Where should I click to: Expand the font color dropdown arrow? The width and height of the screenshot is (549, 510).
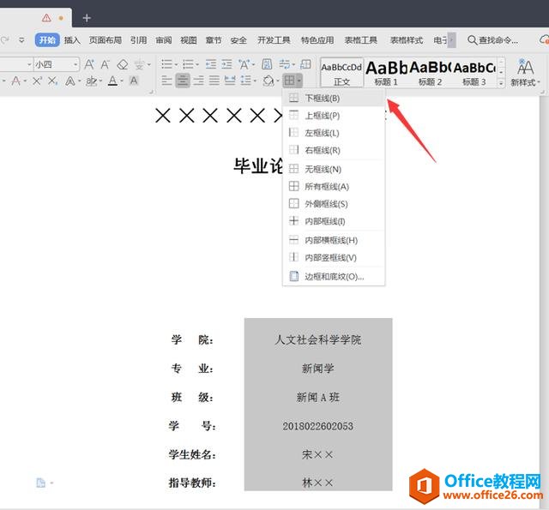(122, 81)
